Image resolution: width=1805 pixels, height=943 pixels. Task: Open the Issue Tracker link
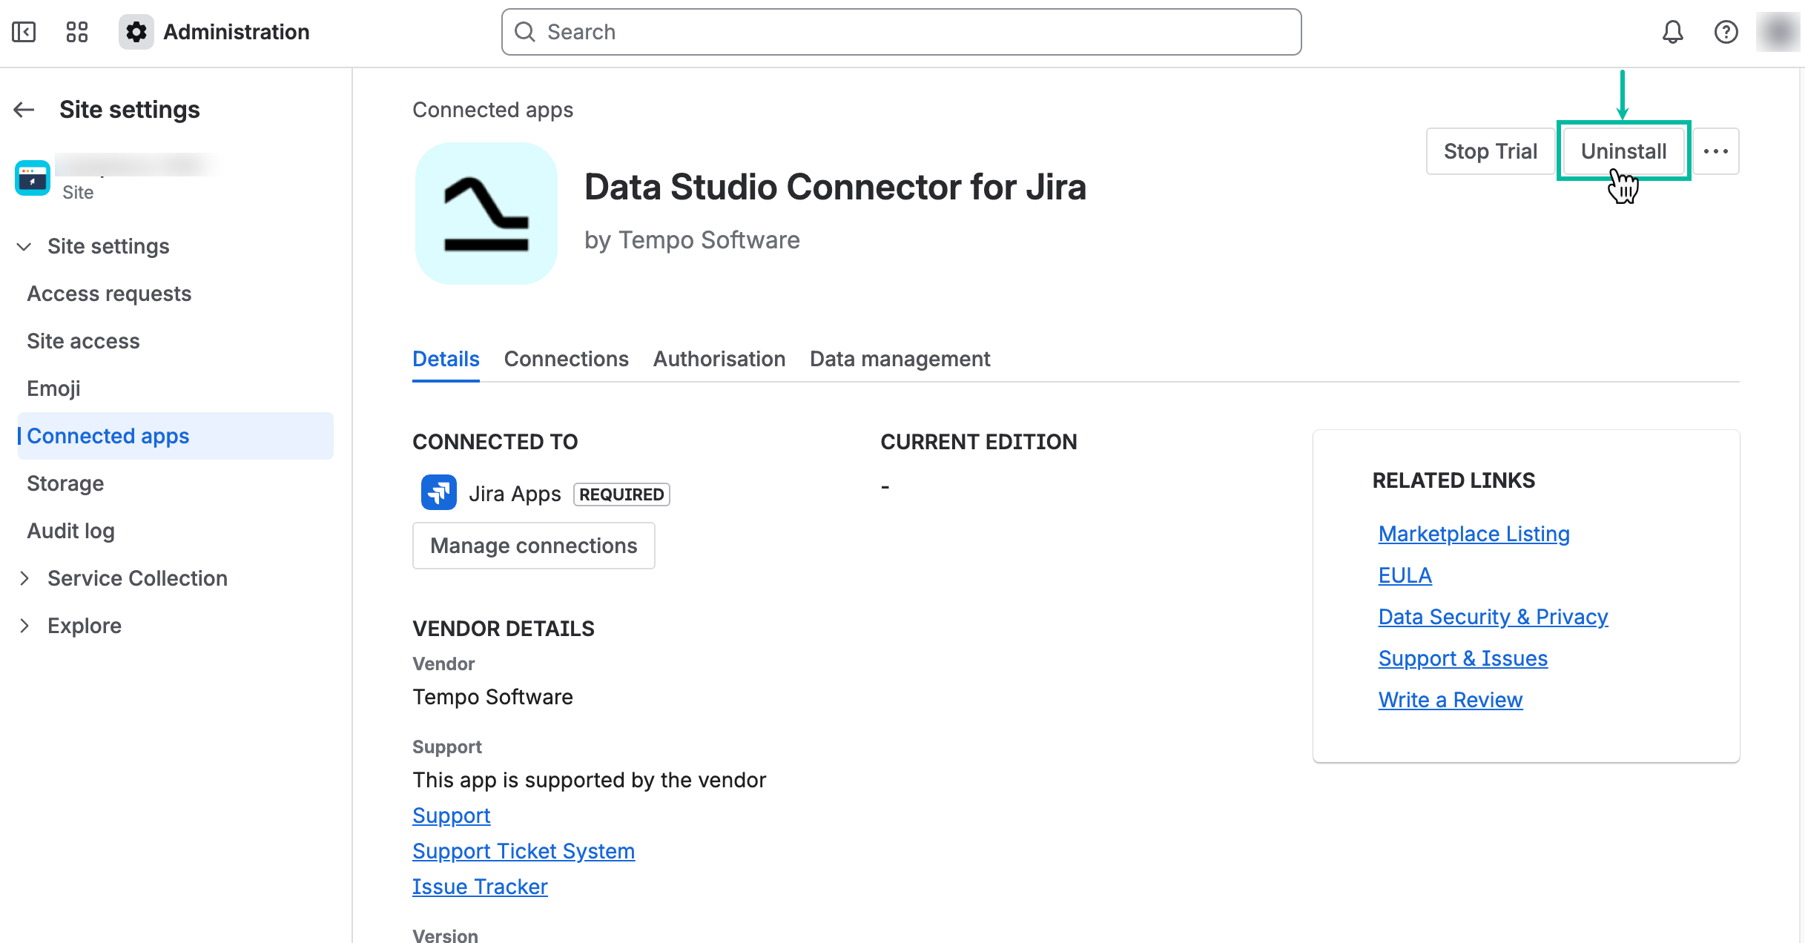[x=480, y=887]
